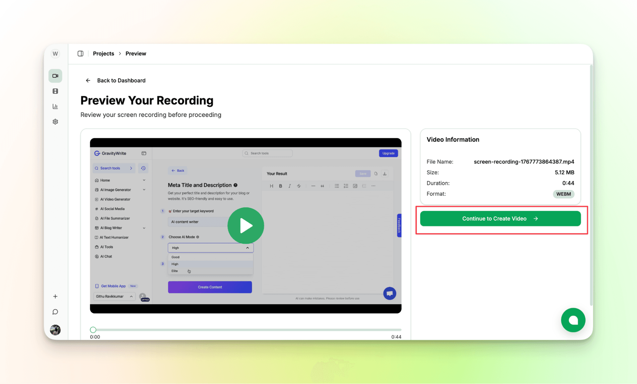The width and height of the screenshot is (637, 384).
Task: Click the playback progress slider at 0:00
Action: click(x=93, y=330)
